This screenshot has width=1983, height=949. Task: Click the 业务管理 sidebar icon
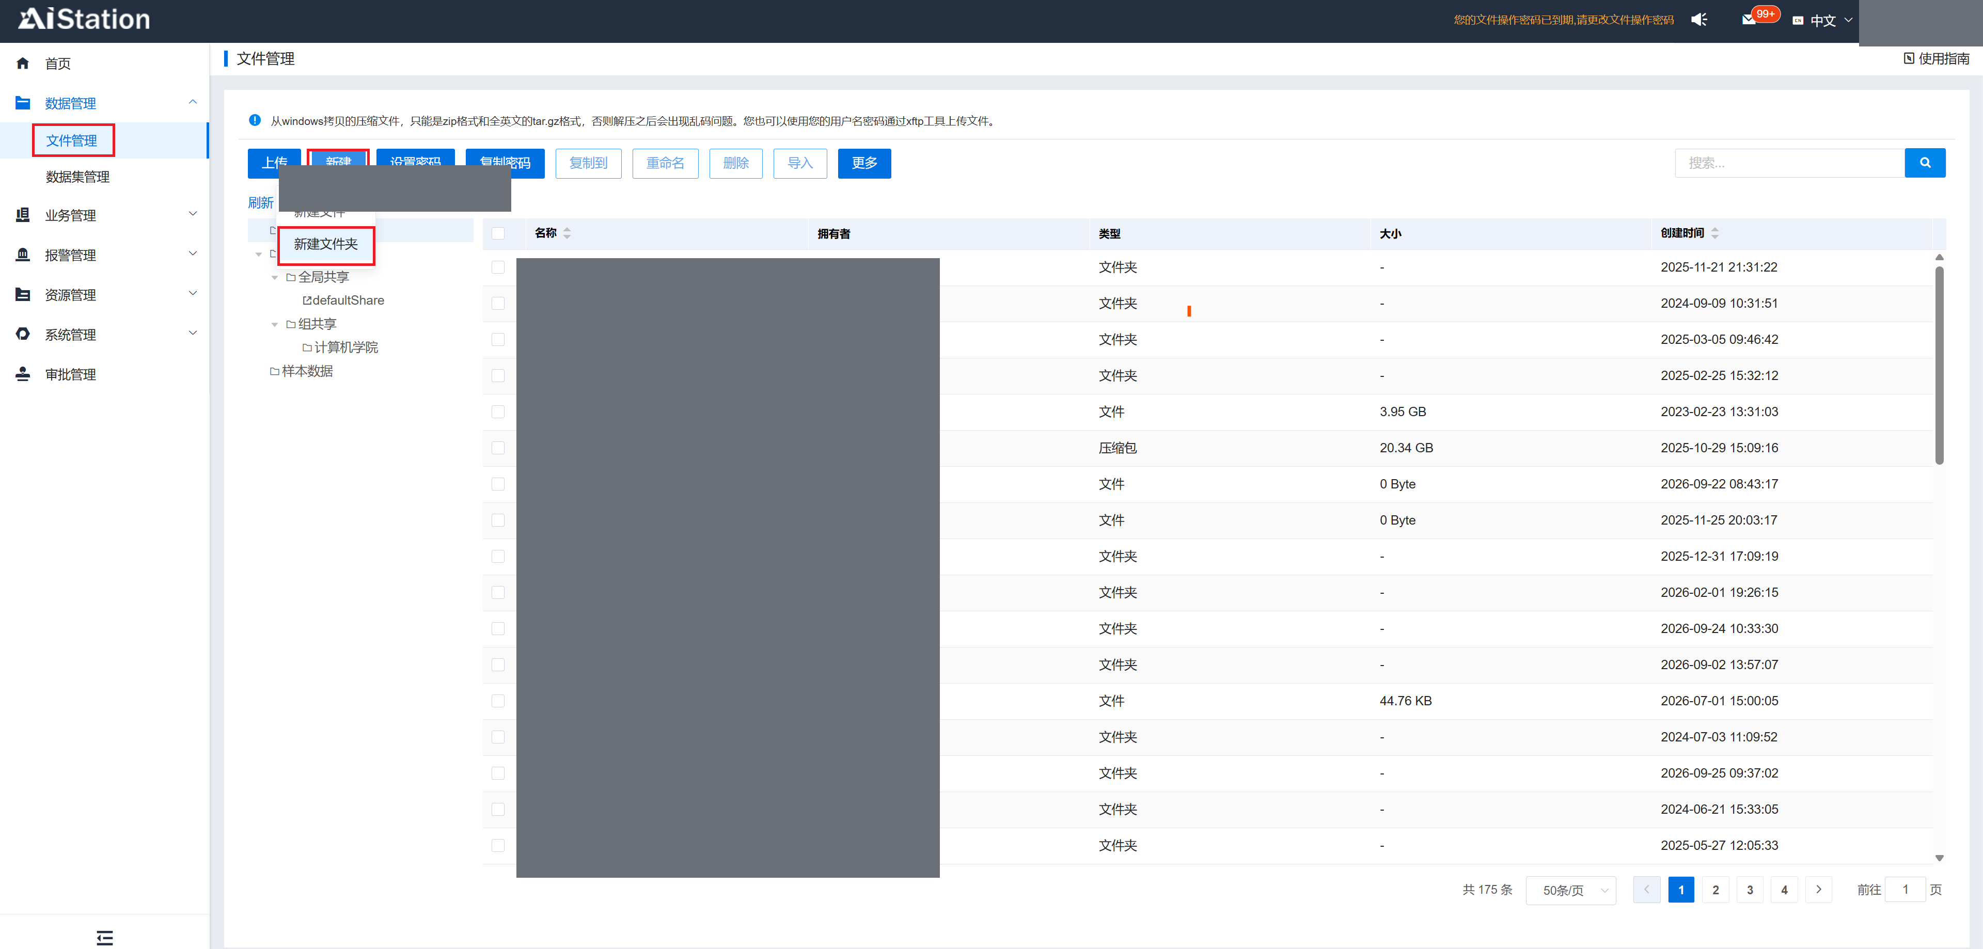tap(22, 215)
